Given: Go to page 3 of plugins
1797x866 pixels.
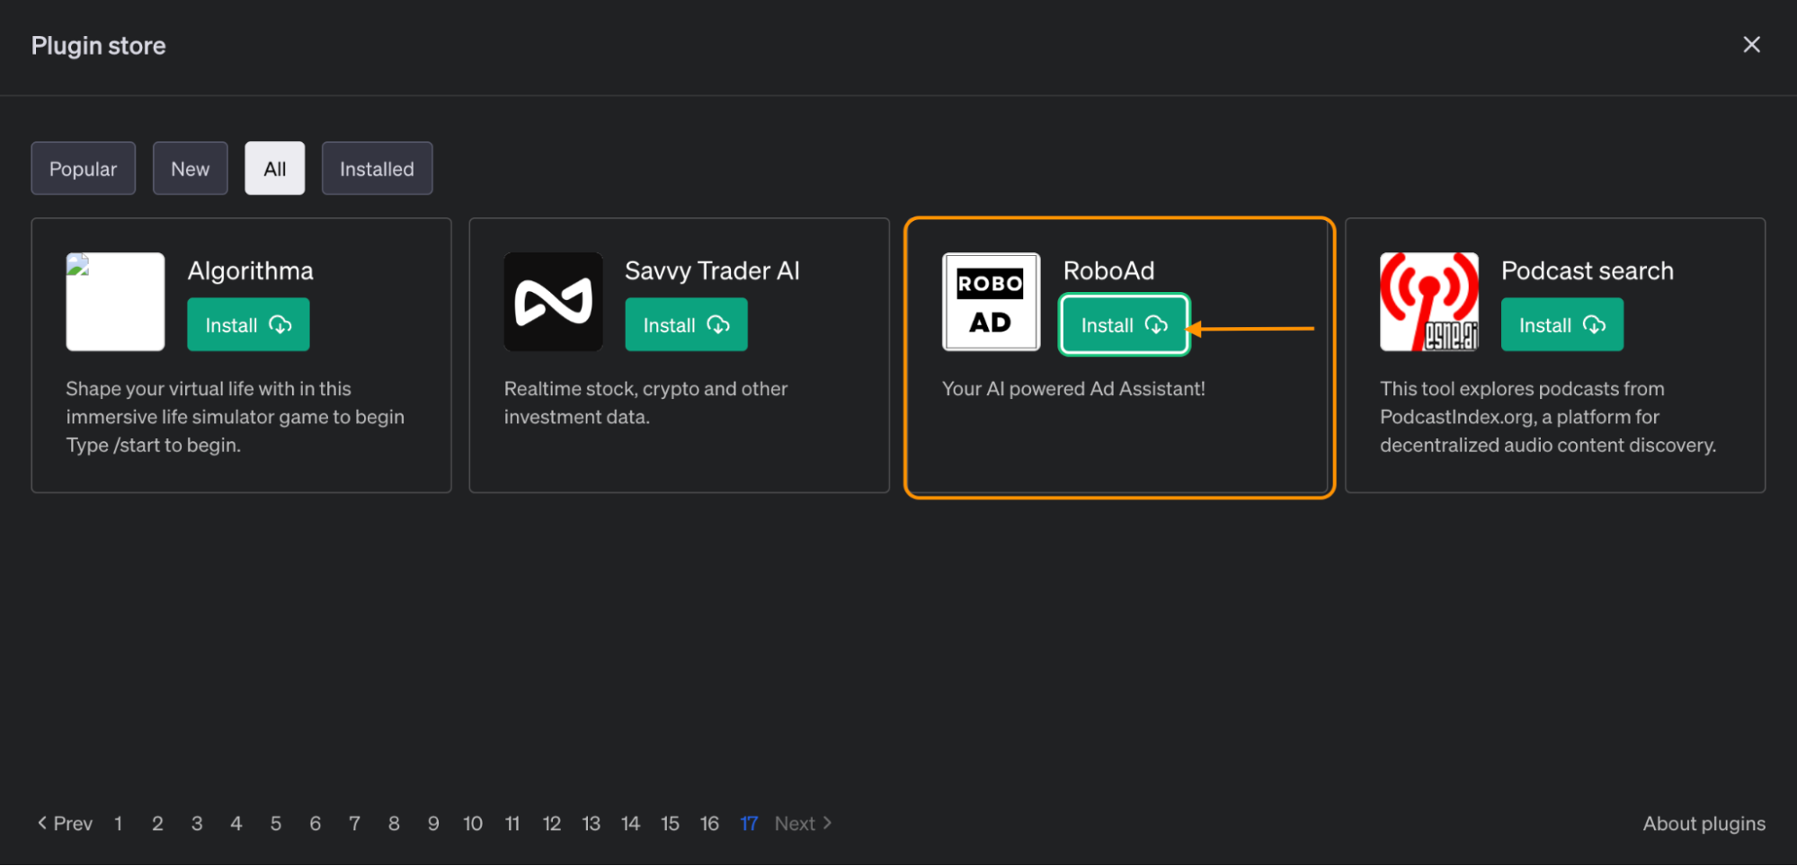Looking at the screenshot, I should tap(197, 824).
